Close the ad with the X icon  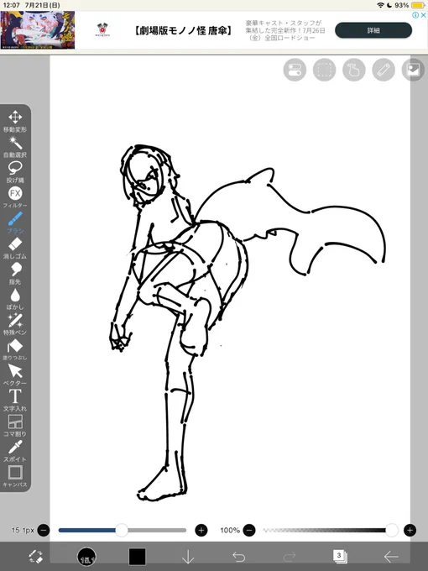[x=423, y=15]
